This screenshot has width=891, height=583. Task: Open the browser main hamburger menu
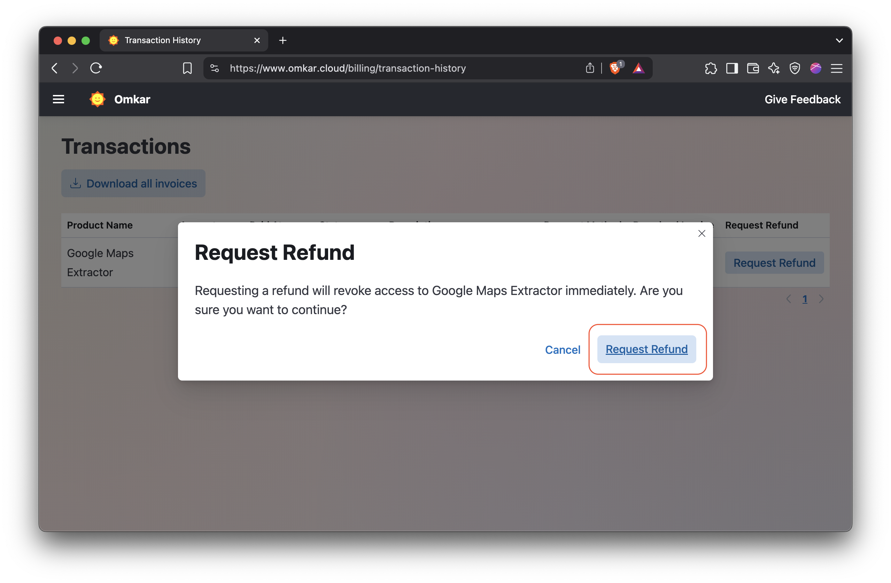(x=836, y=69)
